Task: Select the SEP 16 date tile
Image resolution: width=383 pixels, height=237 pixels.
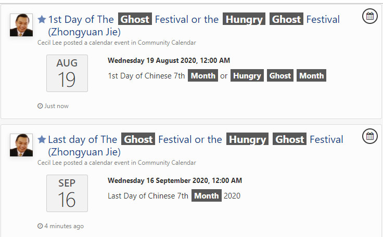Action: 67,193
